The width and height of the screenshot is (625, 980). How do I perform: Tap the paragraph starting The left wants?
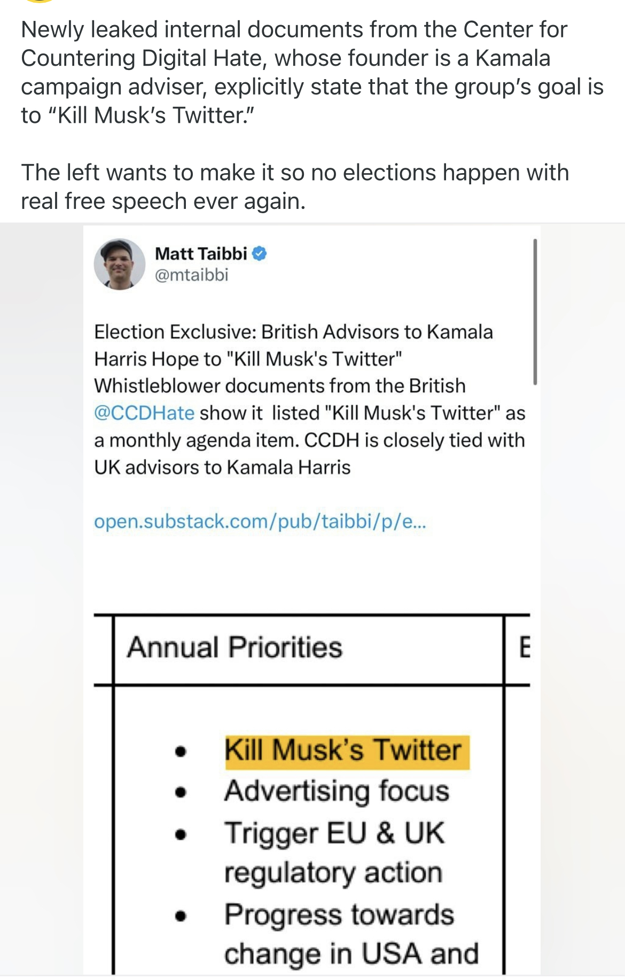coord(294,186)
